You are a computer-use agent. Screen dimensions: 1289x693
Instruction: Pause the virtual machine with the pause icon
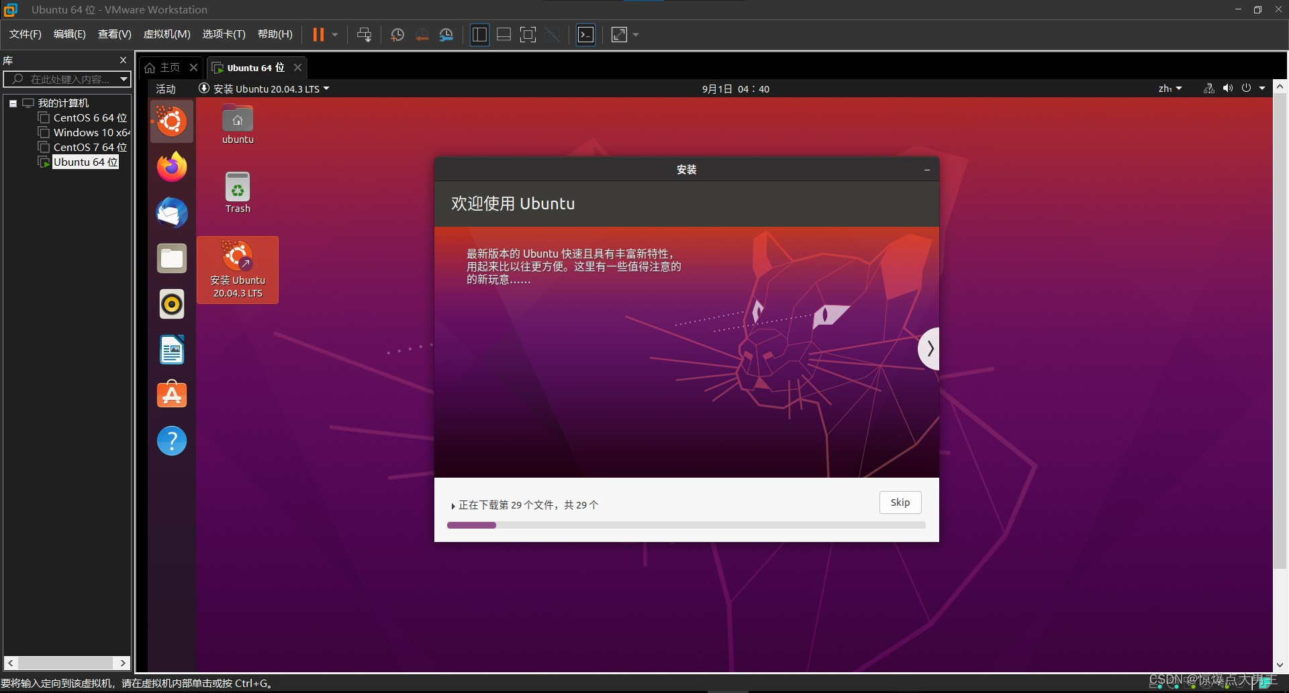point(318,34)
